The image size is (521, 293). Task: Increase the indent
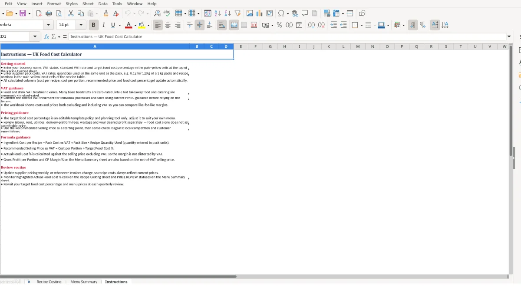[333, 25]
